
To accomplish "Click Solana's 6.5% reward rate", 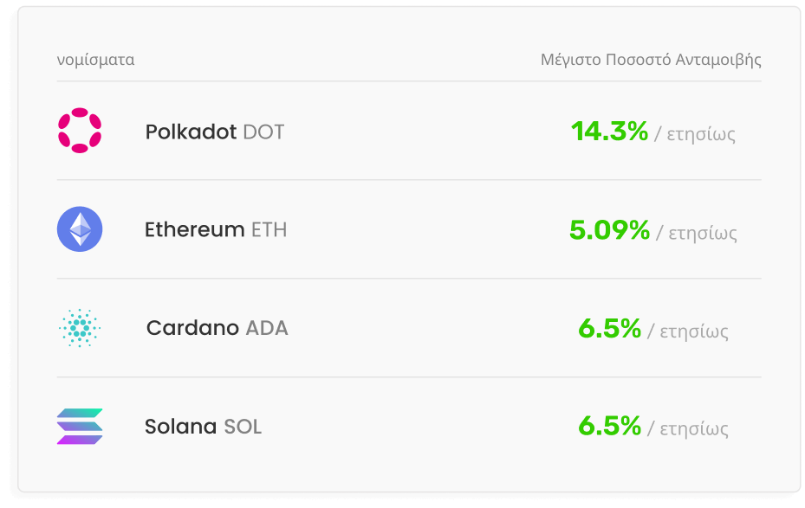I will (609, 427).
